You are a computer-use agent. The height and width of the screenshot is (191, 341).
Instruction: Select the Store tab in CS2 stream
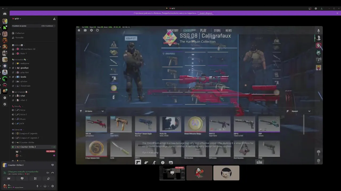pyautogui.click(x=217, y=31)
